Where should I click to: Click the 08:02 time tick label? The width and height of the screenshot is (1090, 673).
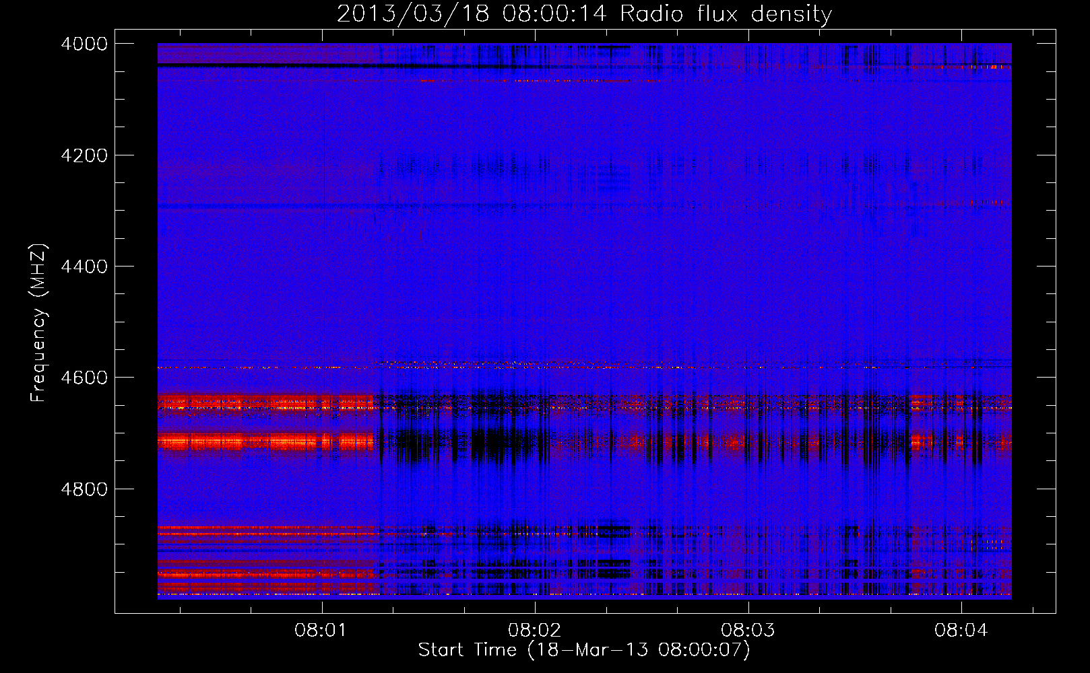point(534,631)
